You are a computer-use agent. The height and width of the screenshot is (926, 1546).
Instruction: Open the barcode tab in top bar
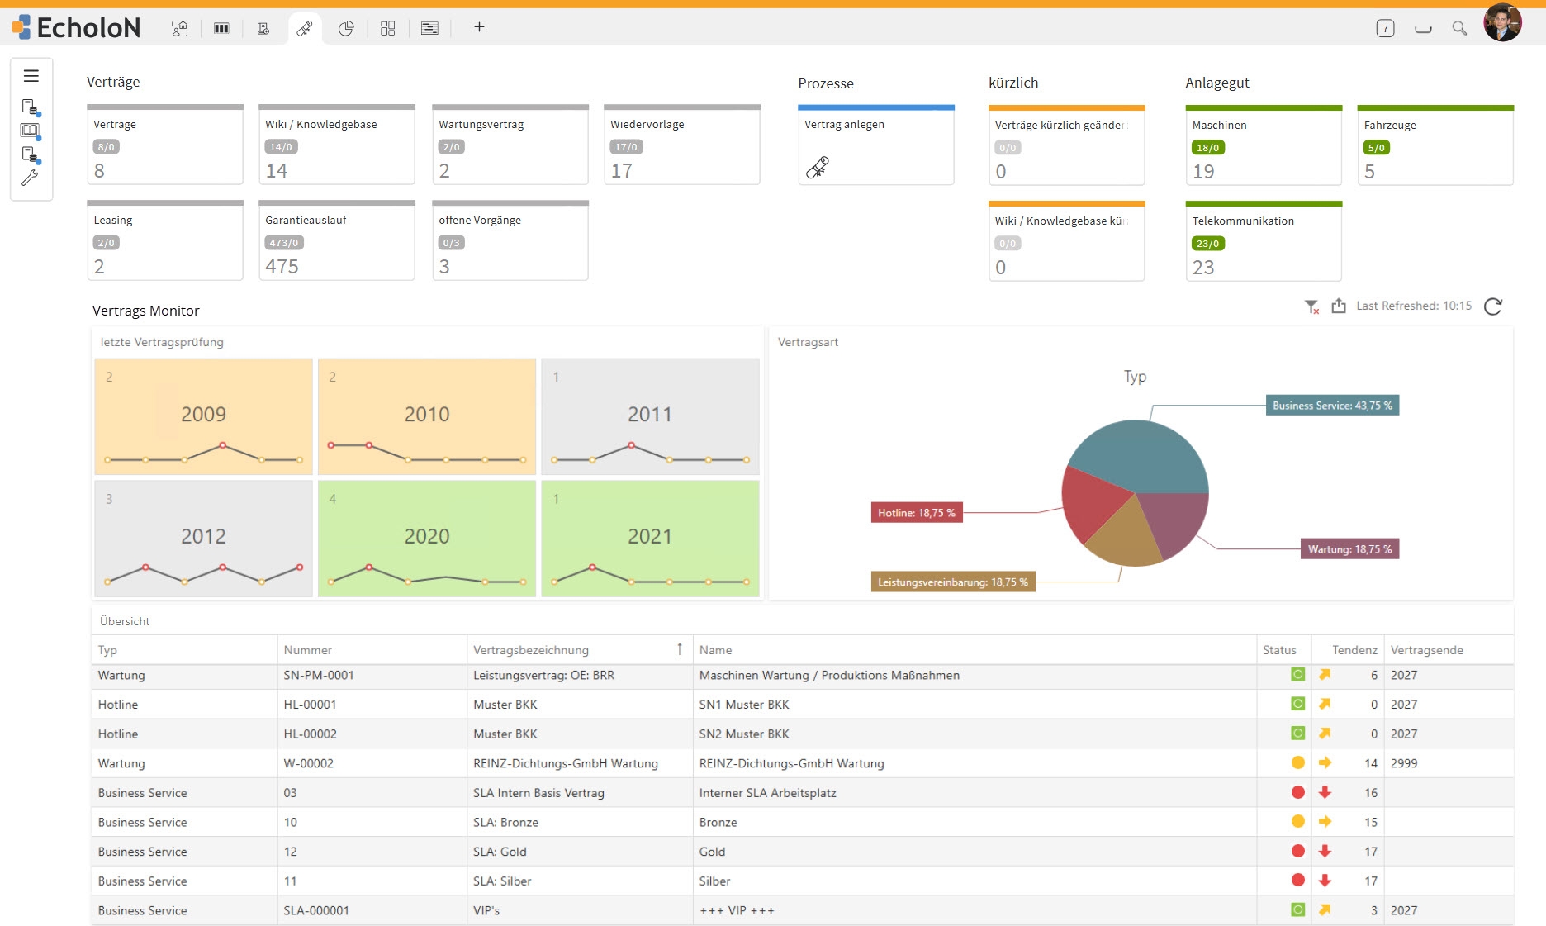[x=221, y=28]
